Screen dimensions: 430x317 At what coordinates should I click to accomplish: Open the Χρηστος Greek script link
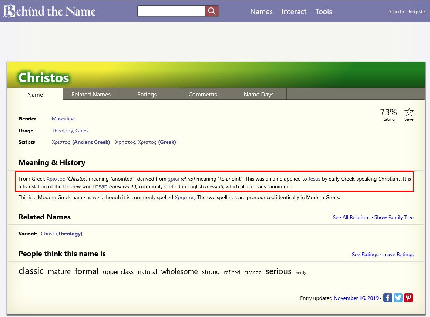[x=125, y=142]
